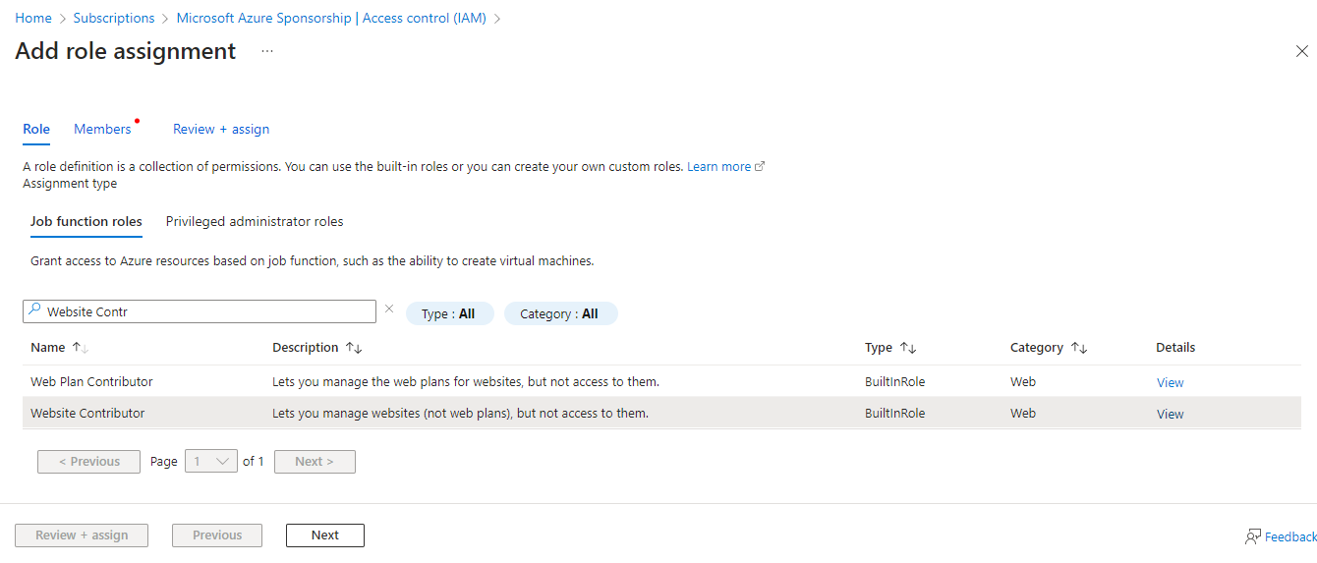
Task: Open the Feedback icon link
Action: tap(1253, 536)
